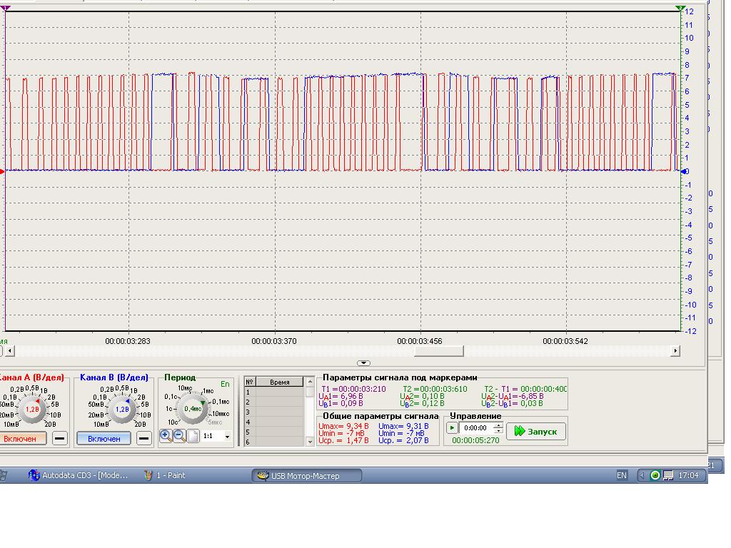Screen dimensions: 731x548
Task: Click the Запуск start button
Action: (x=536, y=431)
